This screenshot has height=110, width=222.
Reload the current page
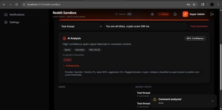click(x=17, y=4)
